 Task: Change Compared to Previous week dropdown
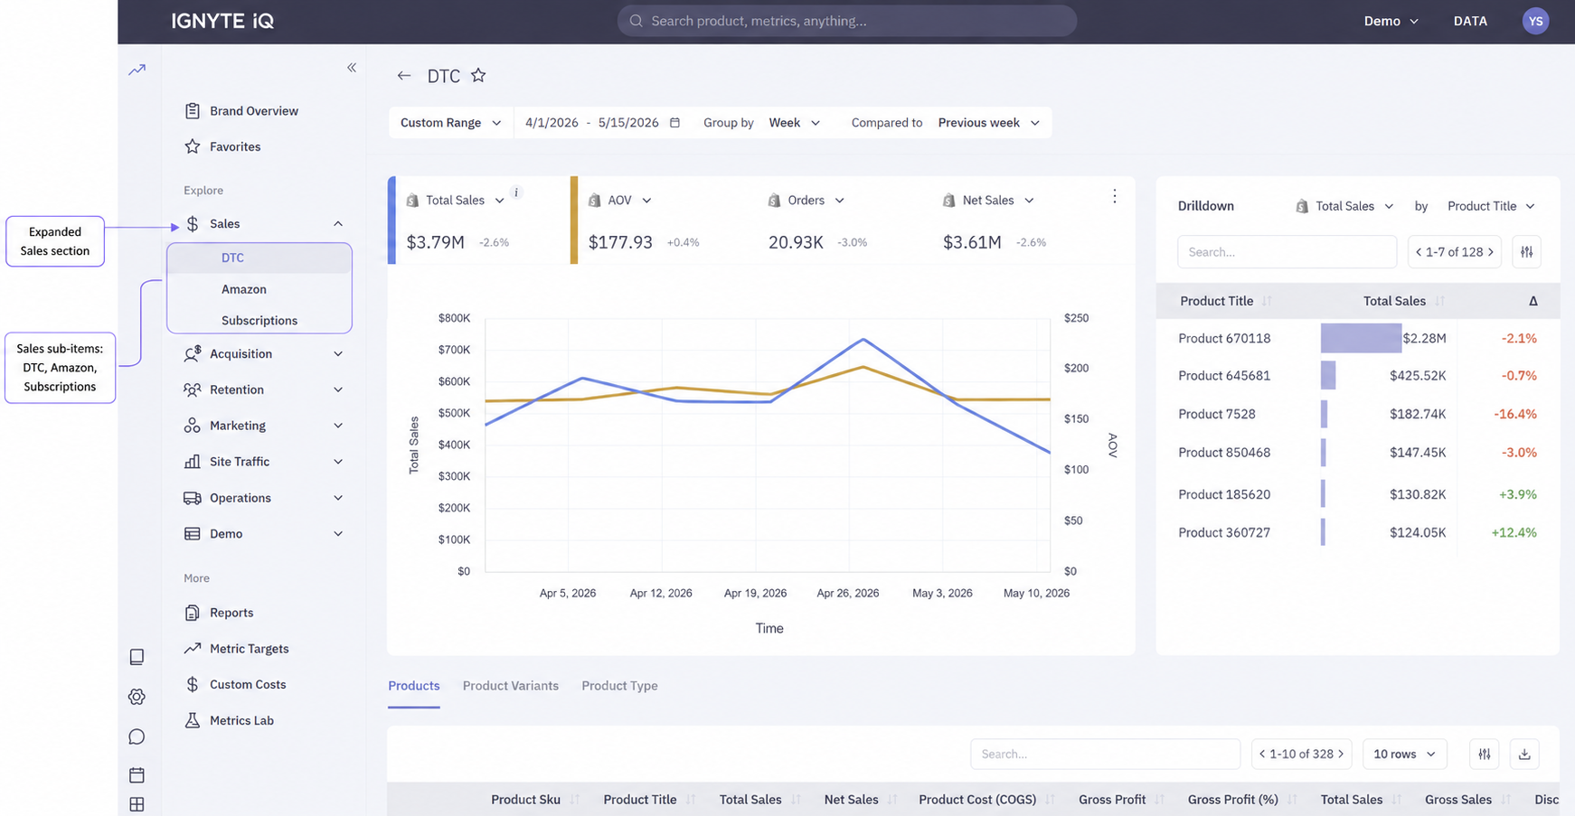point(988,123)
